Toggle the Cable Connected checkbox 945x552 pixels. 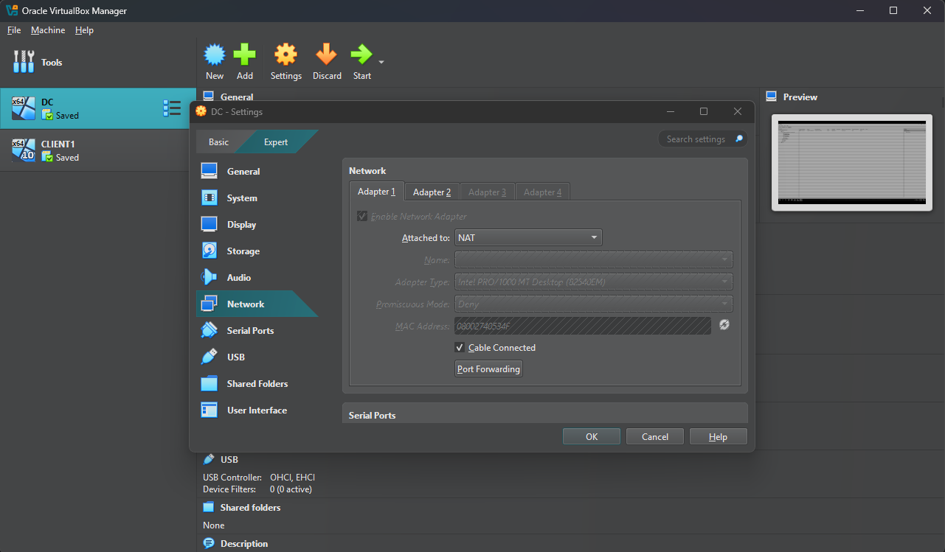pos(460,347)
